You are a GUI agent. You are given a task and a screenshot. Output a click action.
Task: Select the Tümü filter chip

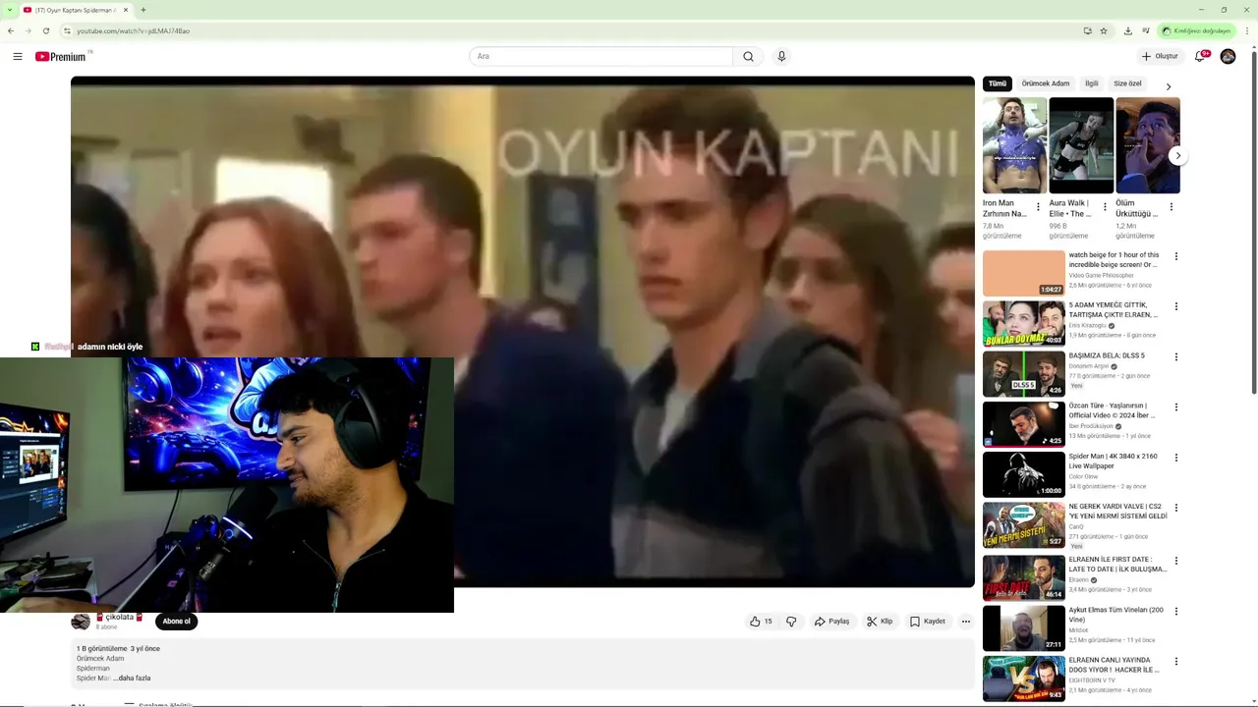click(x=998, y=83)
